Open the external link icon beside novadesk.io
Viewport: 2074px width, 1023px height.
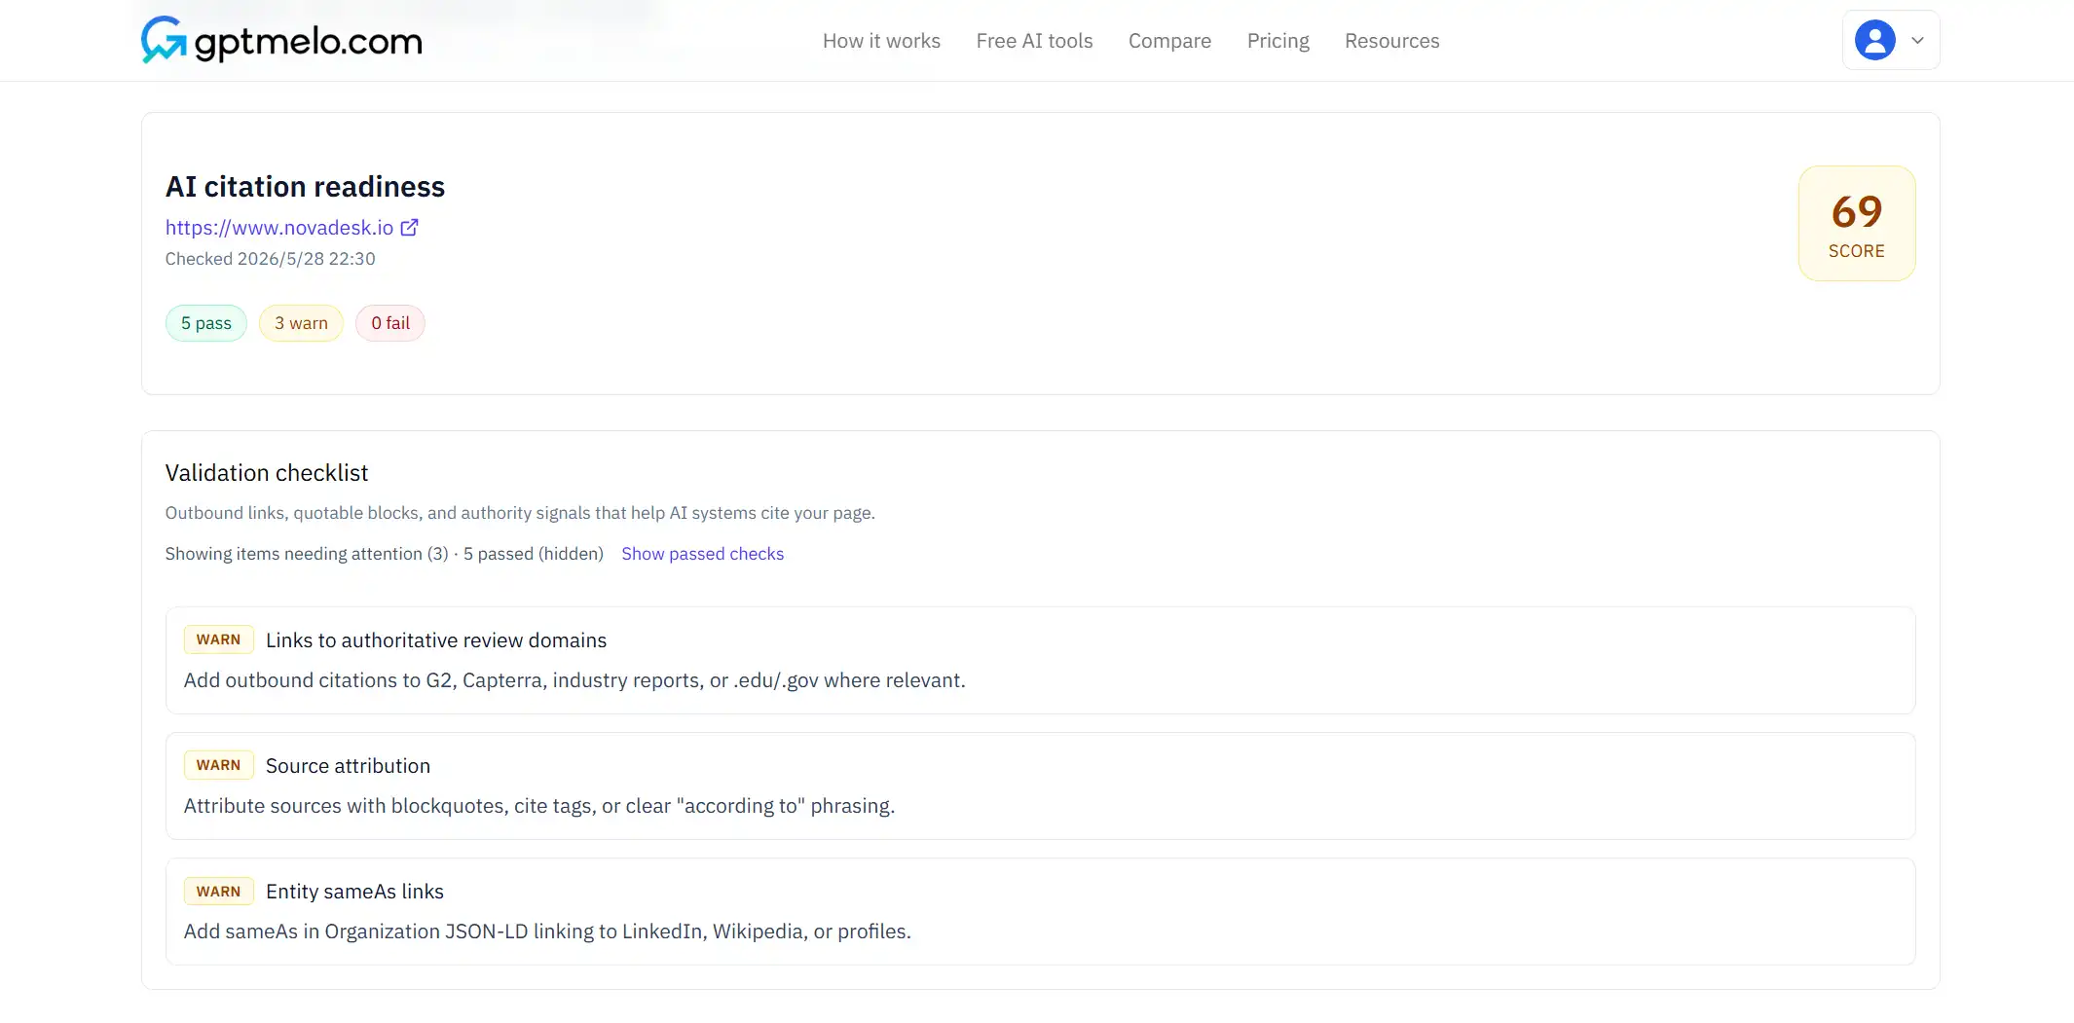[x=410, y=227]
